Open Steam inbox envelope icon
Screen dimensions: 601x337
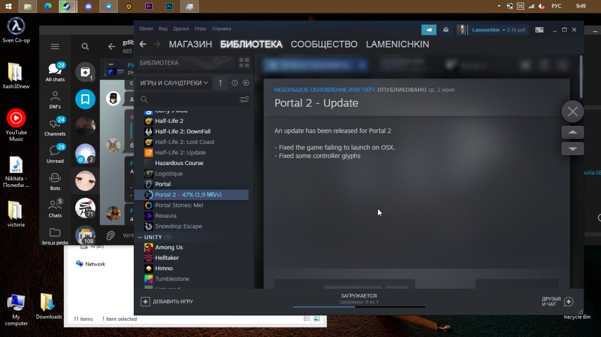coord(446,30)
